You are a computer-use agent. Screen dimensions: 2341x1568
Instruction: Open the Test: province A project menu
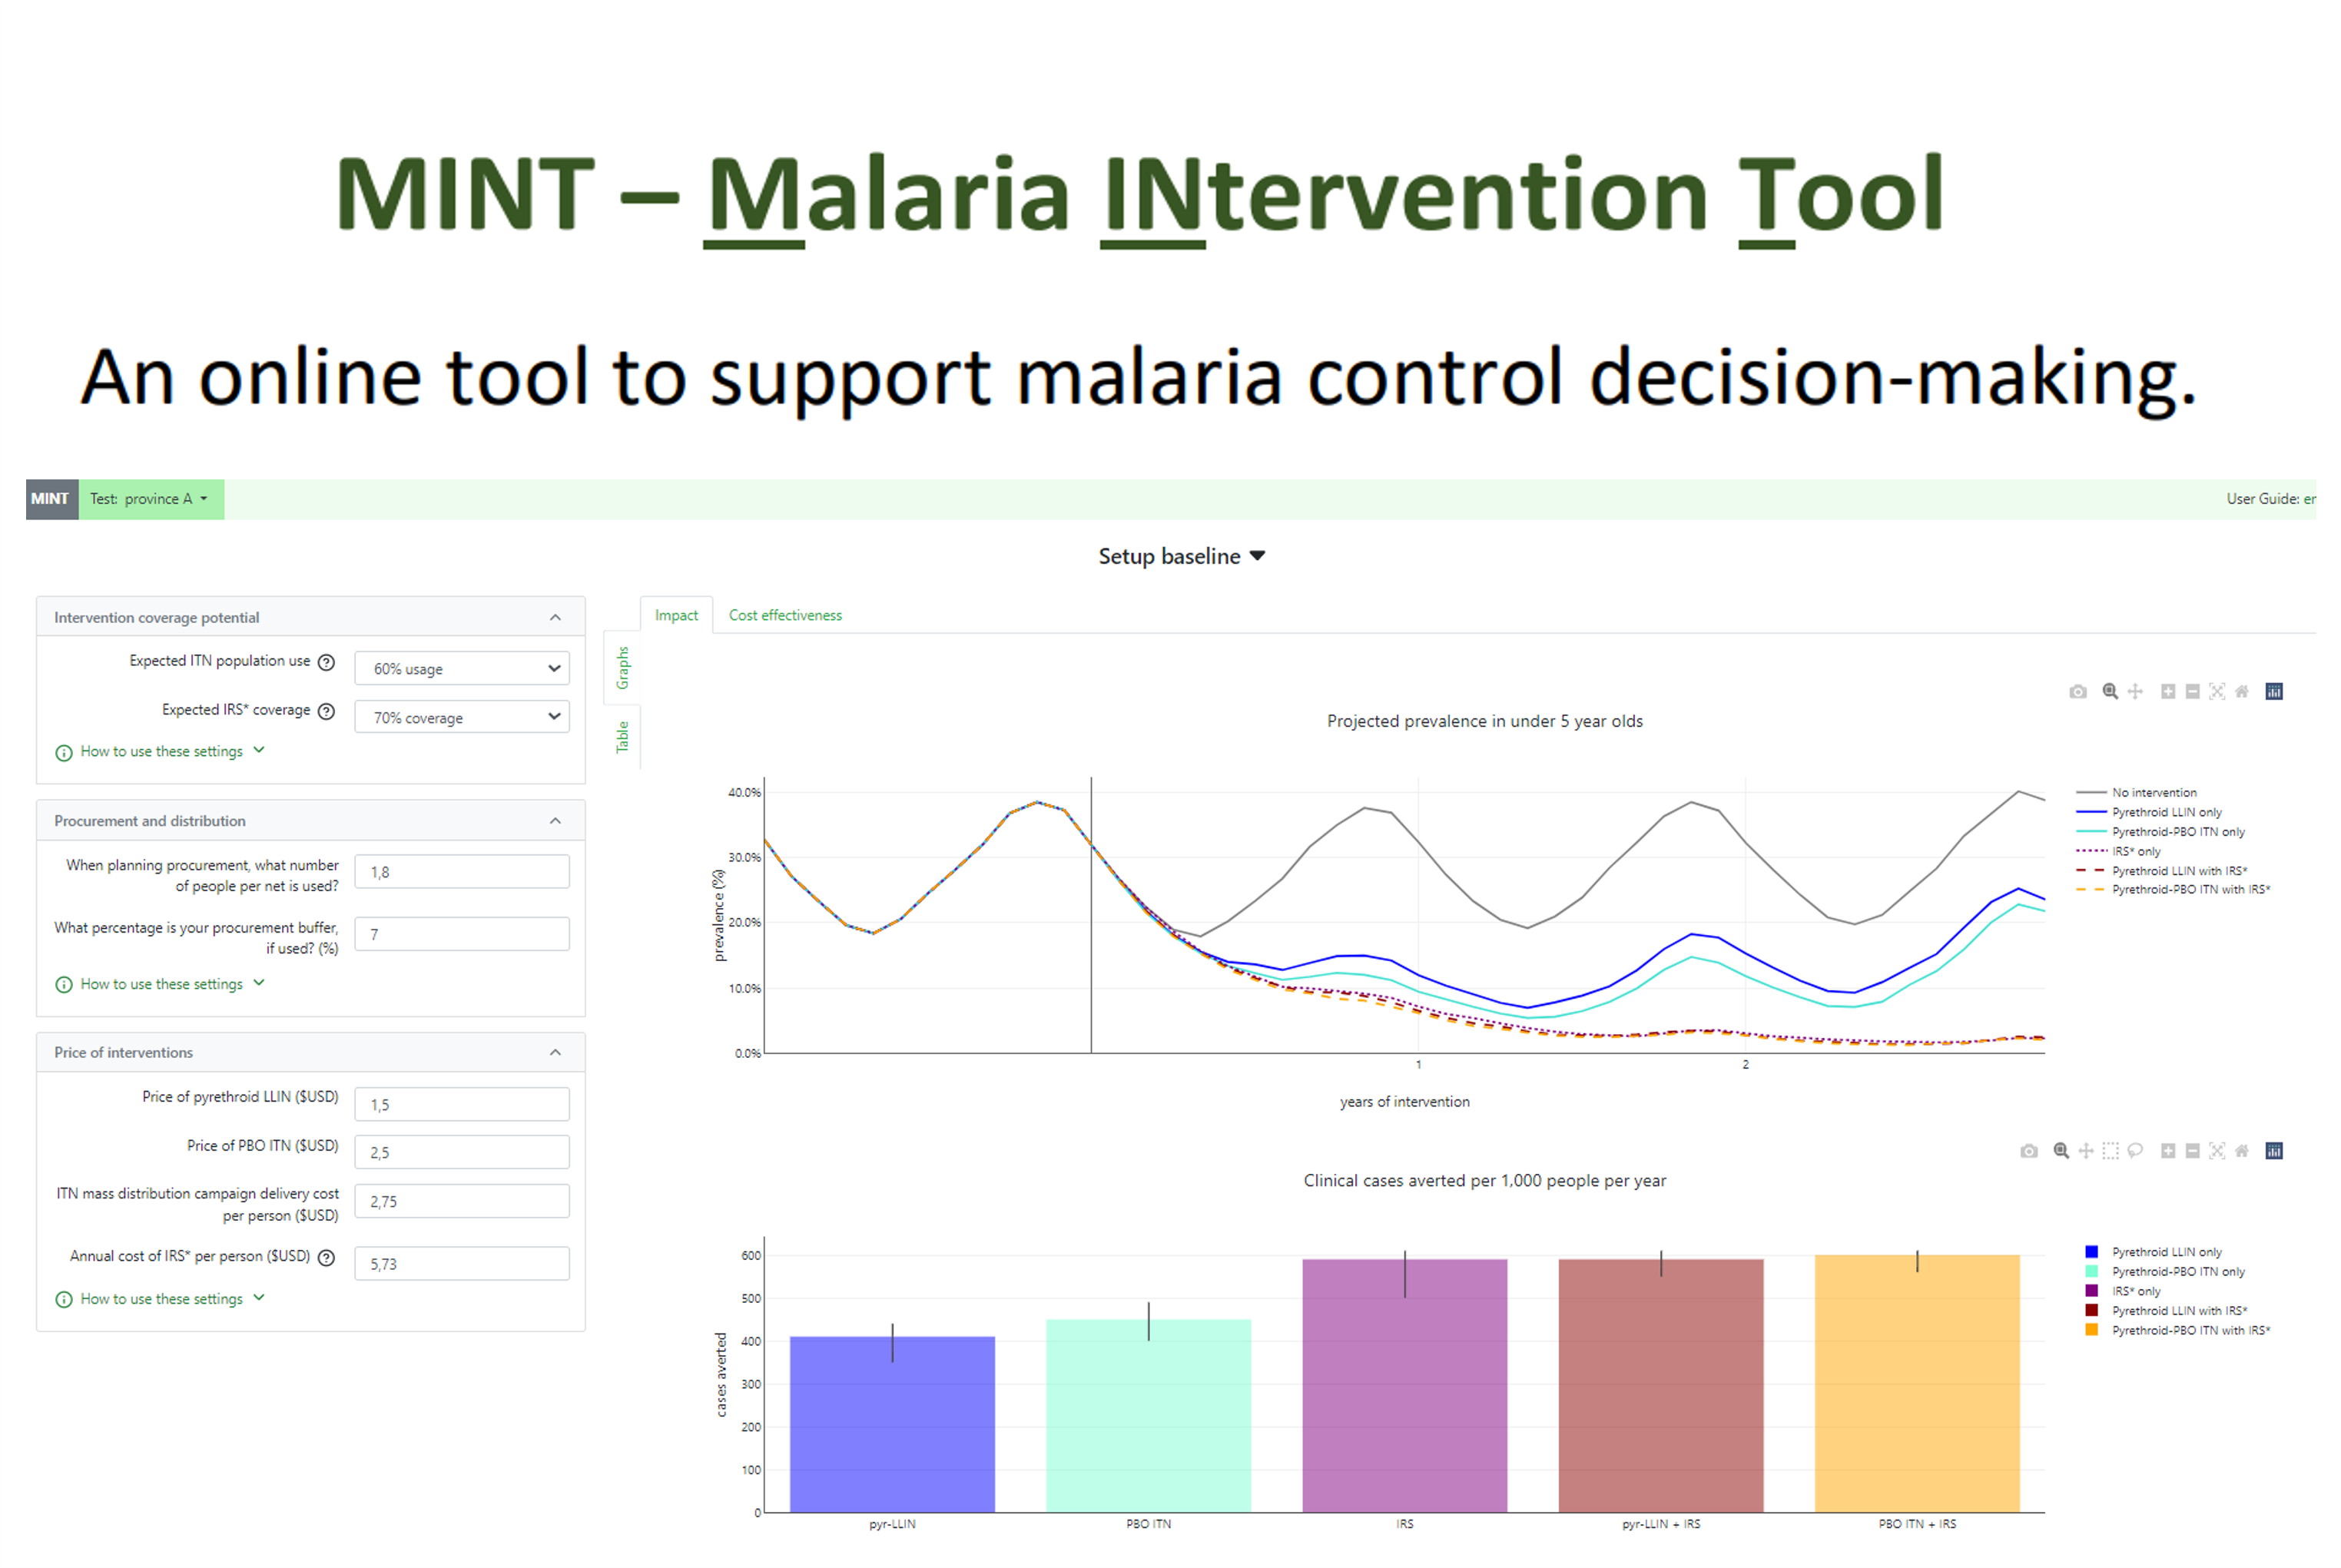(150, 499)
